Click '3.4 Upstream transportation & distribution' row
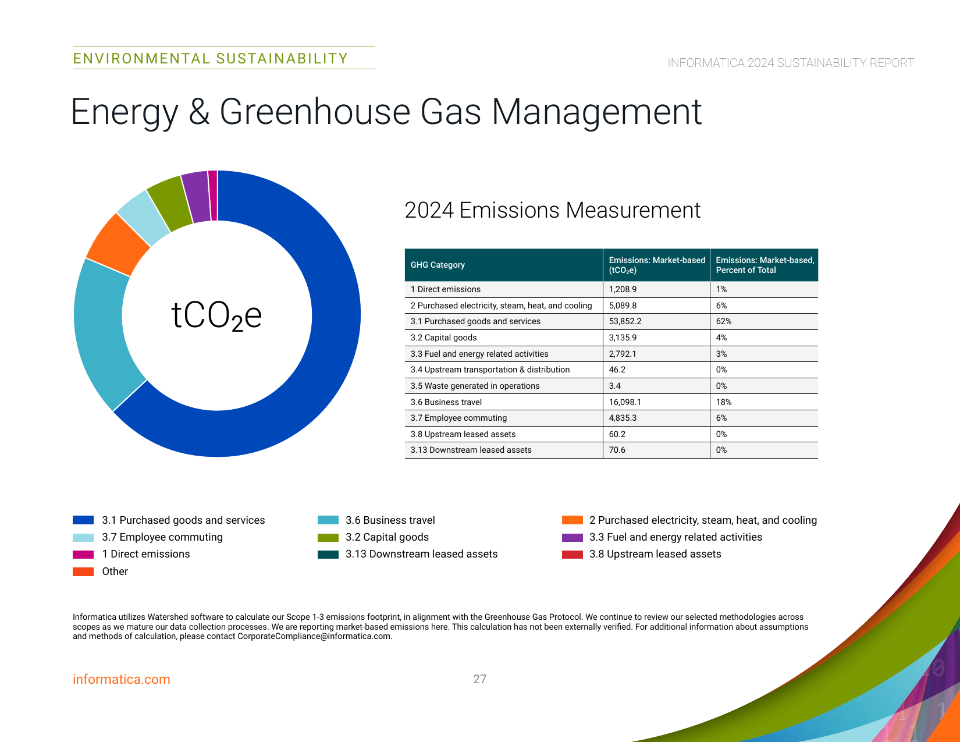The image size is (960, 742). [611, 370]
